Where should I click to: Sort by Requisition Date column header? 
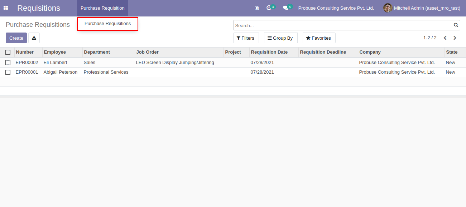pyautogui.click(x=274, y=52)
